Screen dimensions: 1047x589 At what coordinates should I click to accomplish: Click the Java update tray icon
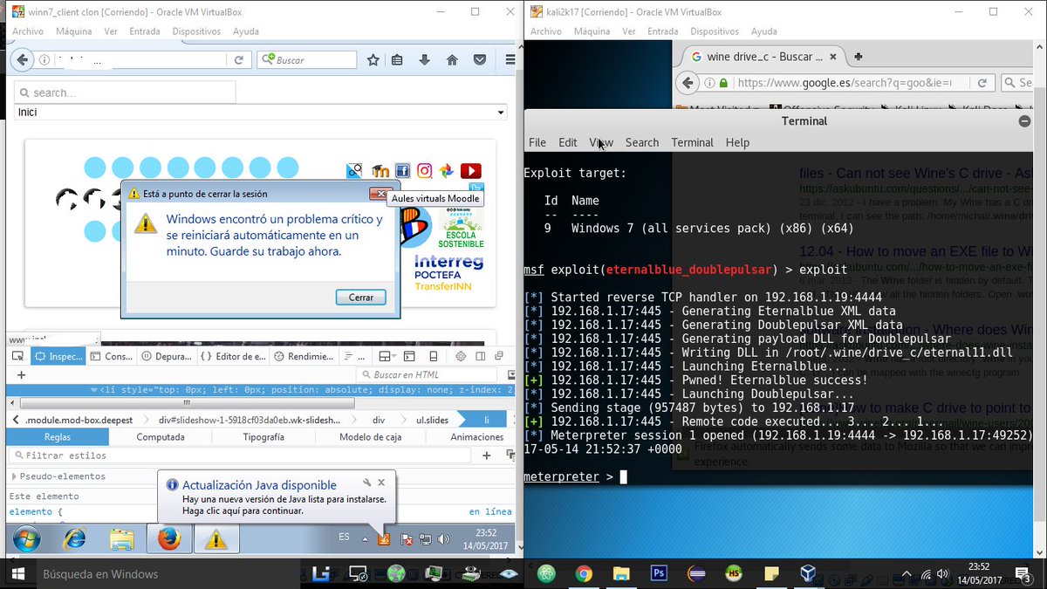(x=383, y=540)
